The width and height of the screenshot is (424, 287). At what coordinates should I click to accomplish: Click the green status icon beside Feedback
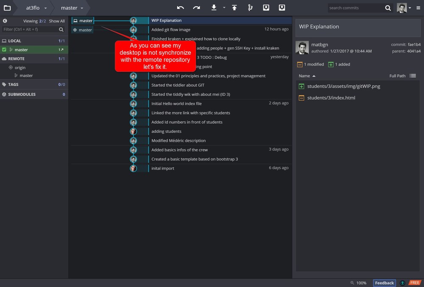tap(402, 283)
